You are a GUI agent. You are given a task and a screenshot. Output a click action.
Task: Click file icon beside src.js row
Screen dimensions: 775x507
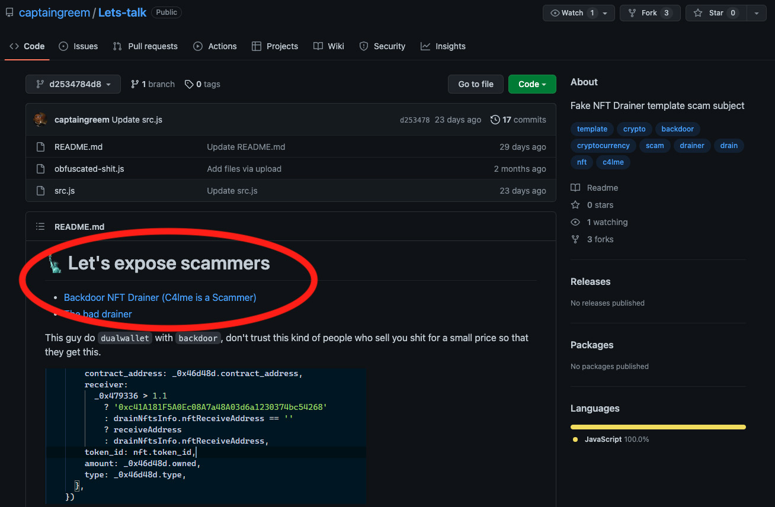coord(40,191)
